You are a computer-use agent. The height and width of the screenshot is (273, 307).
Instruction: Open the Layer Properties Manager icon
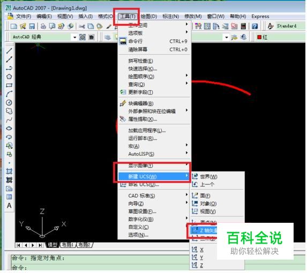point(108,37)
